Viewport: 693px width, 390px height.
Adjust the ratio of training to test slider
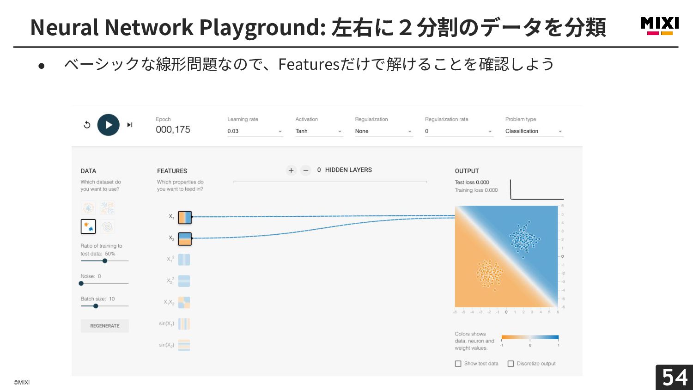[x=105, y=261]
